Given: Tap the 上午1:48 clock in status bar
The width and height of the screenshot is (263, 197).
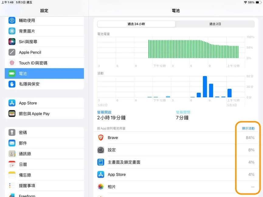Looking at the screenshot, I should [7, 2].
